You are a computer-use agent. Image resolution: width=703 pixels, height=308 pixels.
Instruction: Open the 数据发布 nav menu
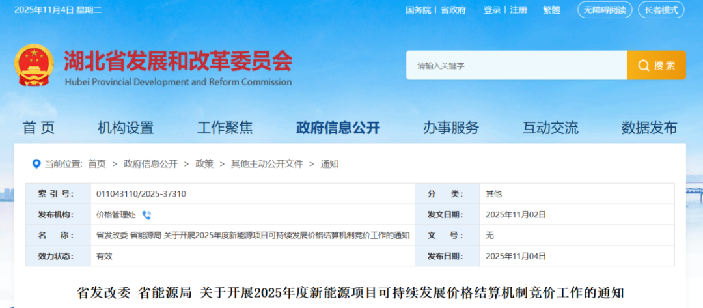click(x=649, y=128)
